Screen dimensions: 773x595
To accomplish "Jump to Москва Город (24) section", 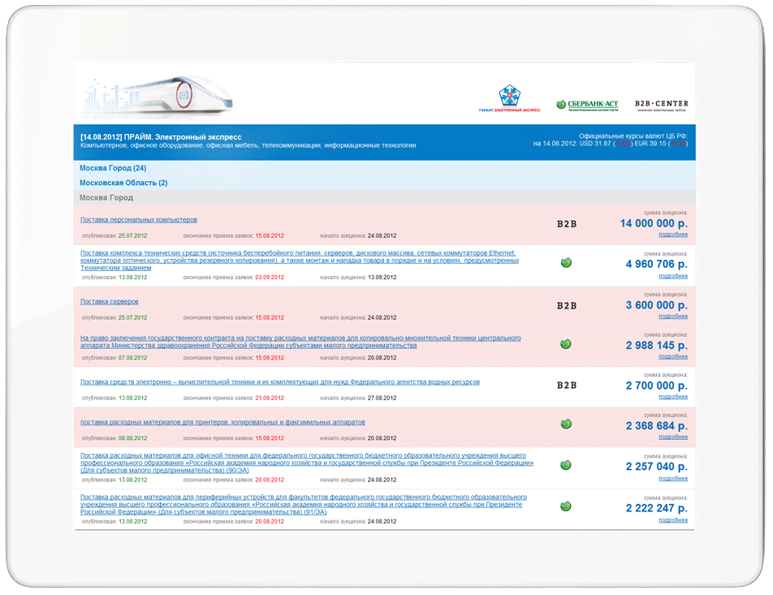I will pyautogui.click(x=113, y=168).
